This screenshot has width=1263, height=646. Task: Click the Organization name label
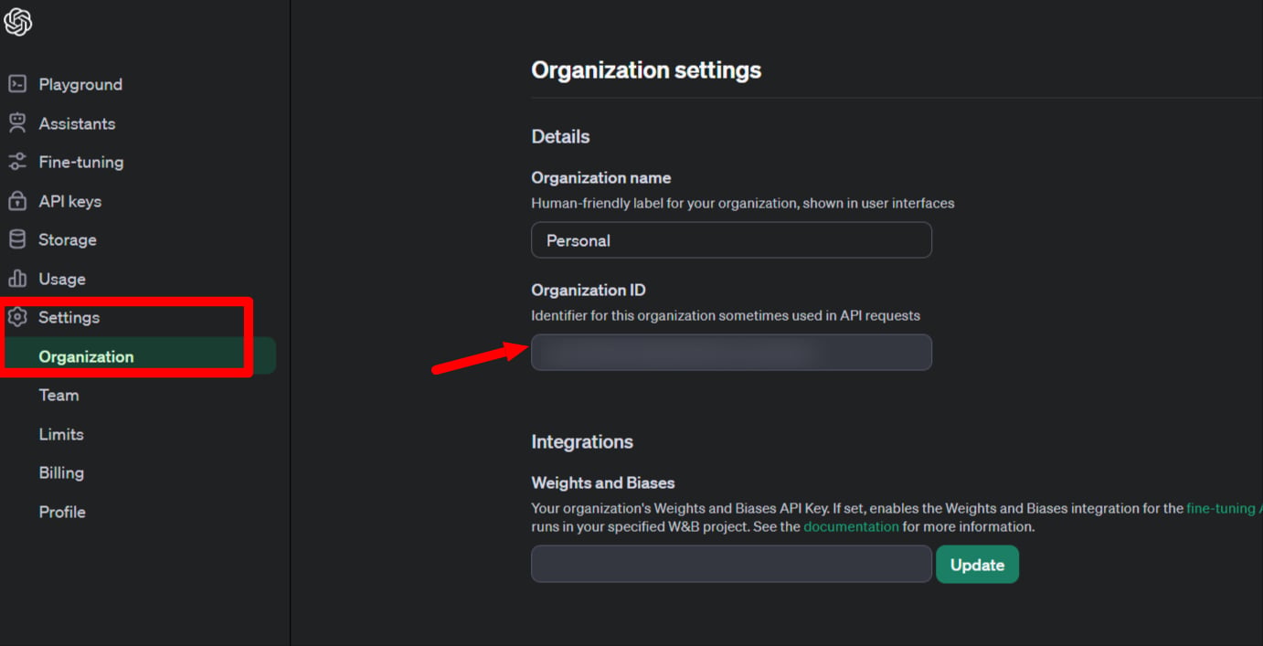tap(601, 177)
